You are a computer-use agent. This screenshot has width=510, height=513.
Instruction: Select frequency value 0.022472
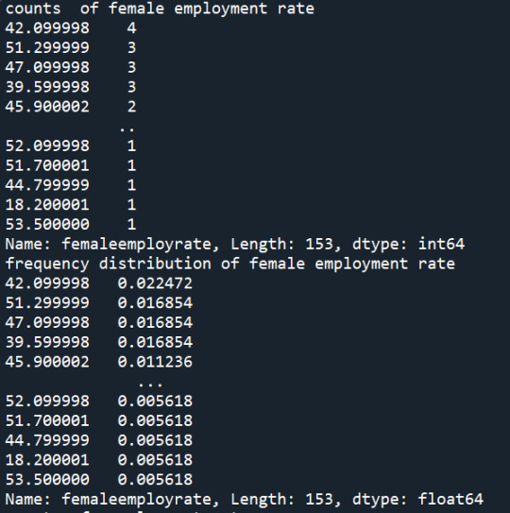coord(155,283)
